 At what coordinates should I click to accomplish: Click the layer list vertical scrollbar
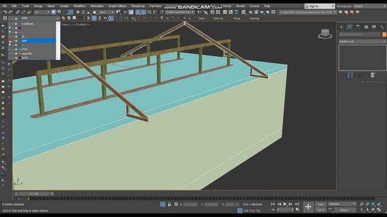[58, 40]
